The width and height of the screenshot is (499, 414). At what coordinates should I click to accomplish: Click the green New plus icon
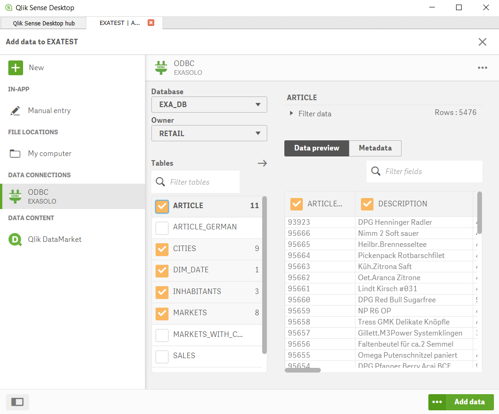tap(16, 68)
